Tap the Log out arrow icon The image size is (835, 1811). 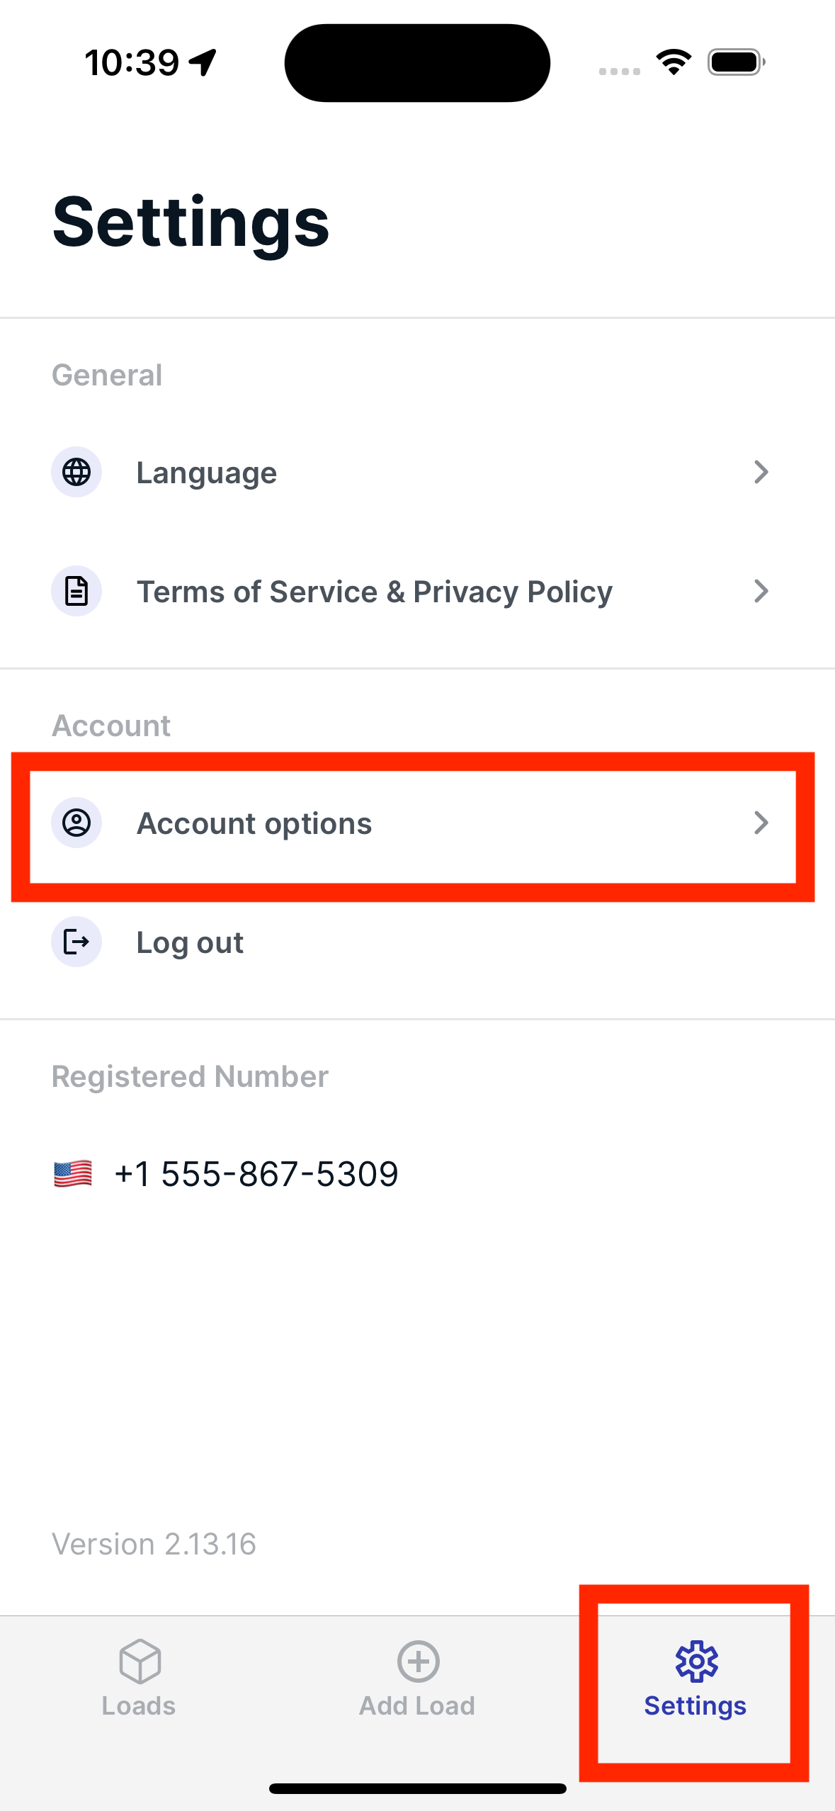[76, 942]
